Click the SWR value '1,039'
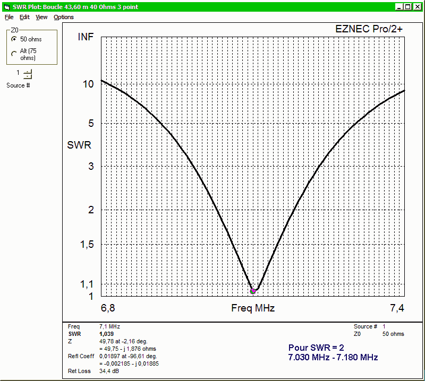Screen dimensions: 425x381 click(107, 334)
